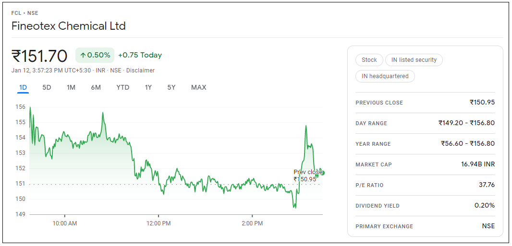Image resolution: width=512 pixels, height=246 pixels.
Task: View the 5Y chart range
Action: tap(171, 87)
